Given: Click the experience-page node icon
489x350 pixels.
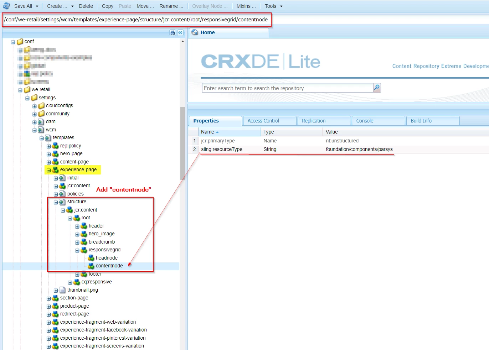Looking at the screenshot, I should [56, 170].
